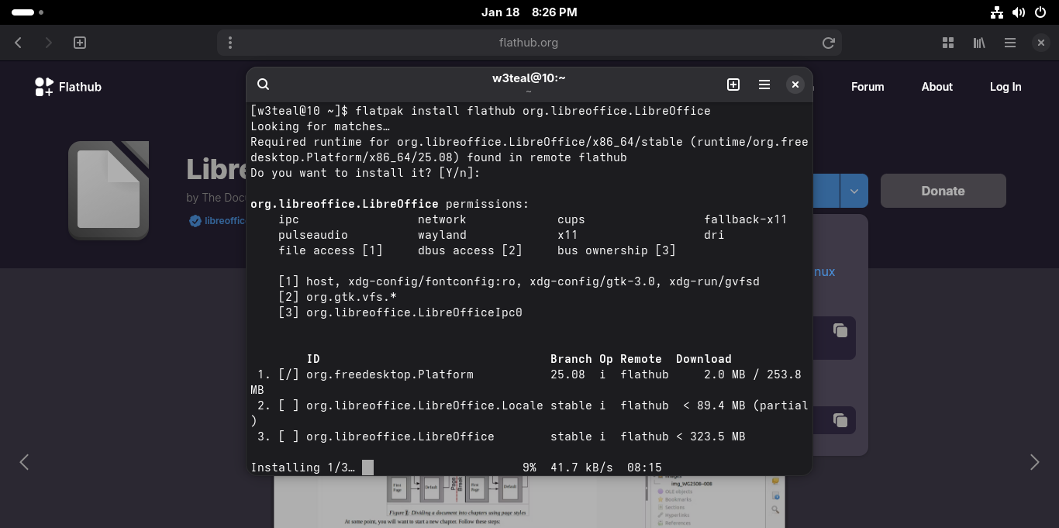1059x528 pixels.
Task: Close the terminal window
Action: pyautogui.click(x=795, y=85)
